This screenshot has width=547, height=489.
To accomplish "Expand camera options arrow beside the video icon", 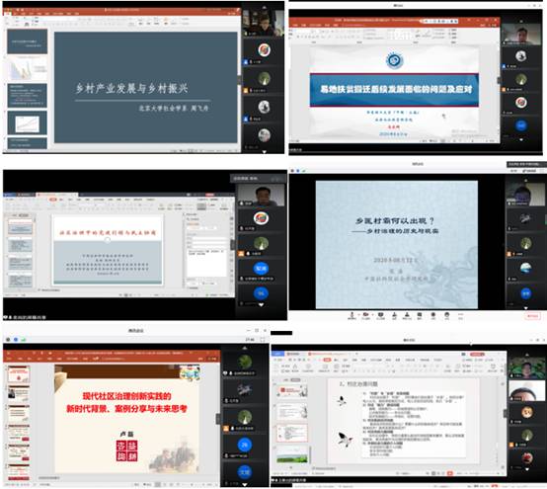I will click(371, 314).
